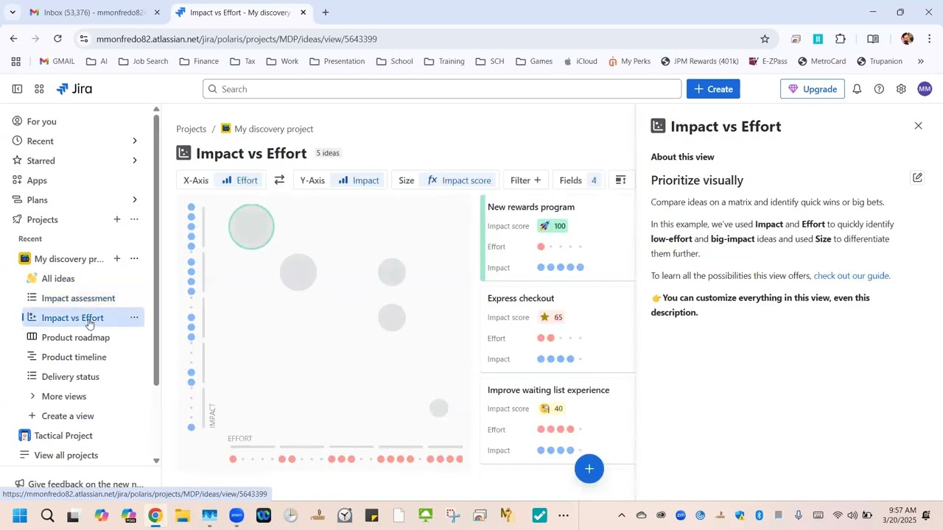
Task: Open Product timeline view
Action: click(74, 357)
